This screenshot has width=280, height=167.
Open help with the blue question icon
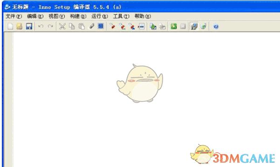[x=216, y=26]
